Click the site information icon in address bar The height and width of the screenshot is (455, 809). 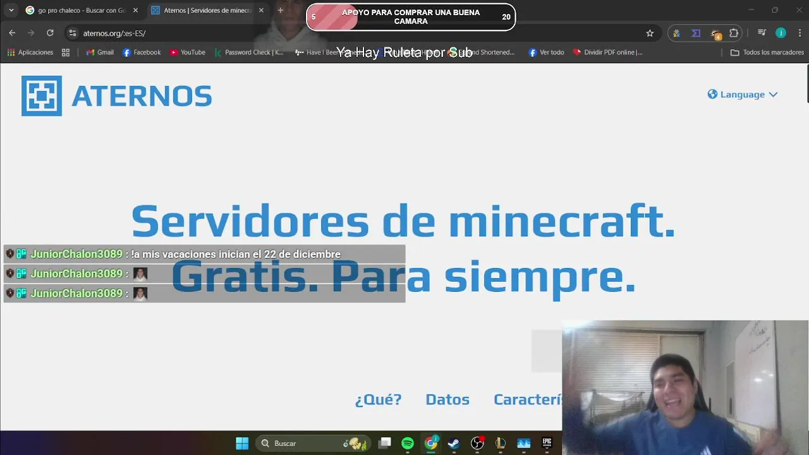point(72,33)
